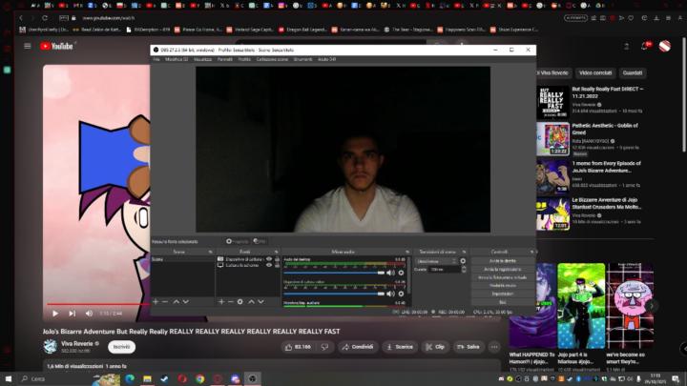Adjust the Audio del desktop volume slider

(334, 273)
